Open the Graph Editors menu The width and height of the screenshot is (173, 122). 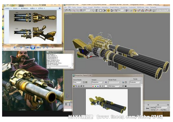pos(115,7)
